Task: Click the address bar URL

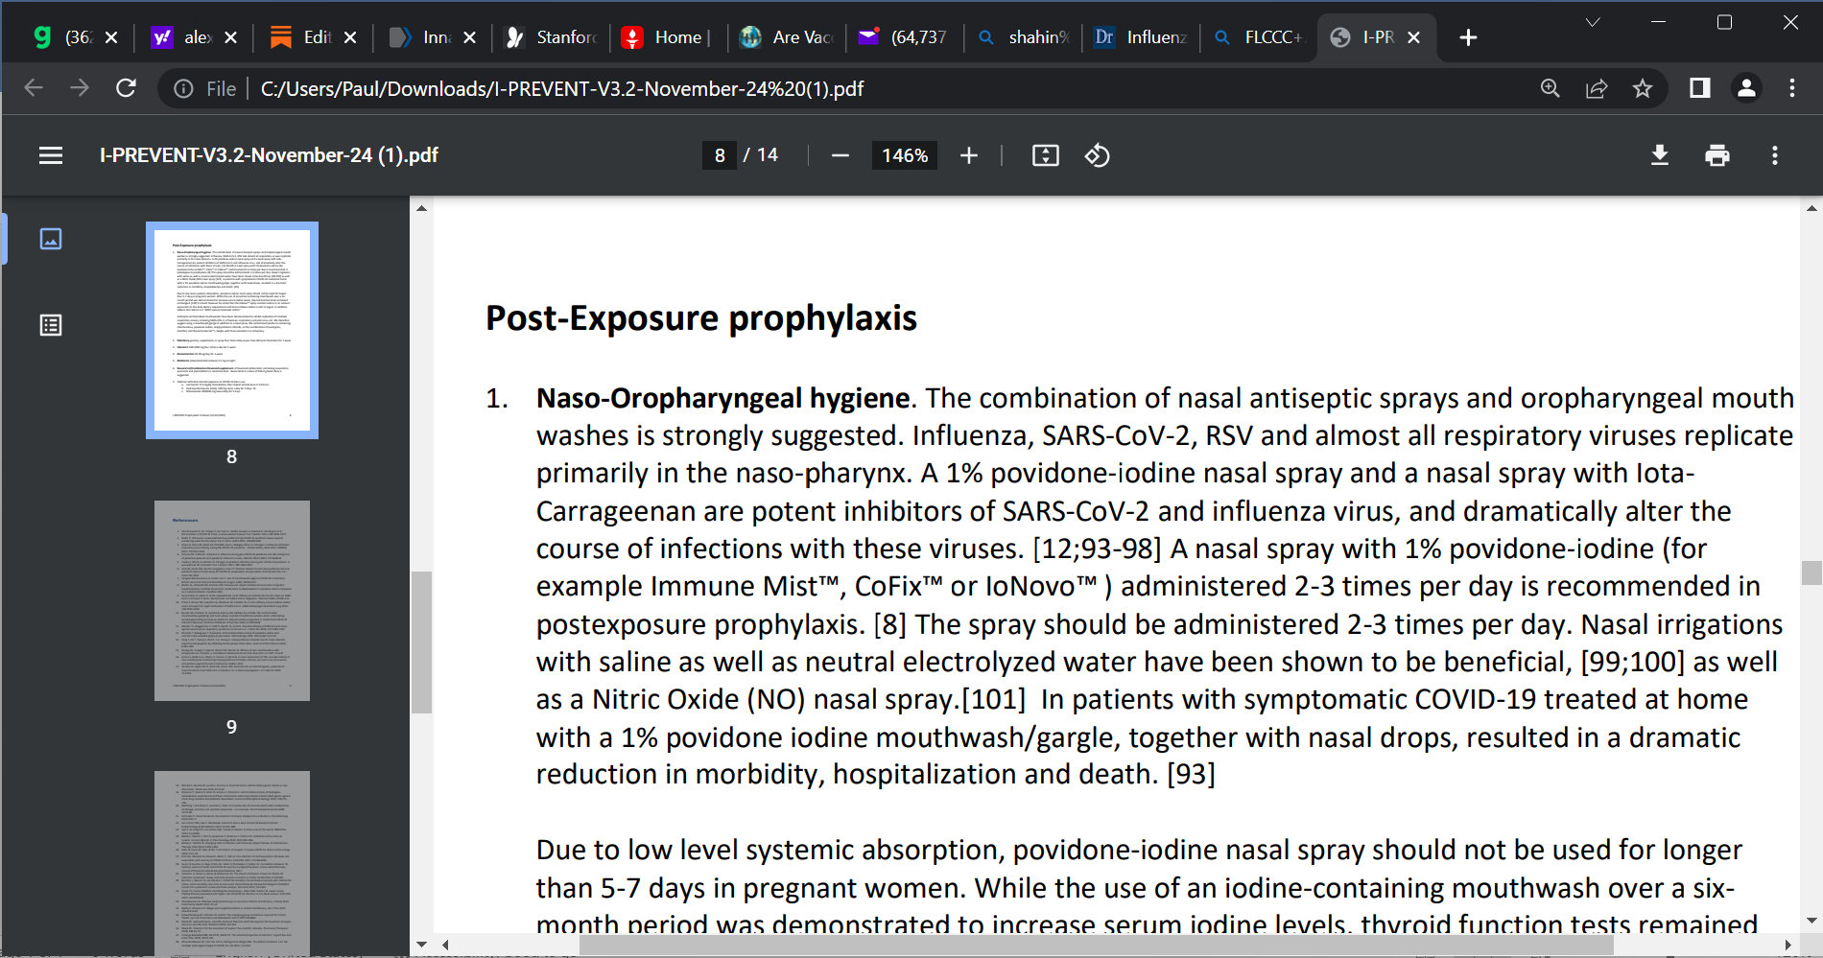Action: pyautogui.click(x=561, y=88)
